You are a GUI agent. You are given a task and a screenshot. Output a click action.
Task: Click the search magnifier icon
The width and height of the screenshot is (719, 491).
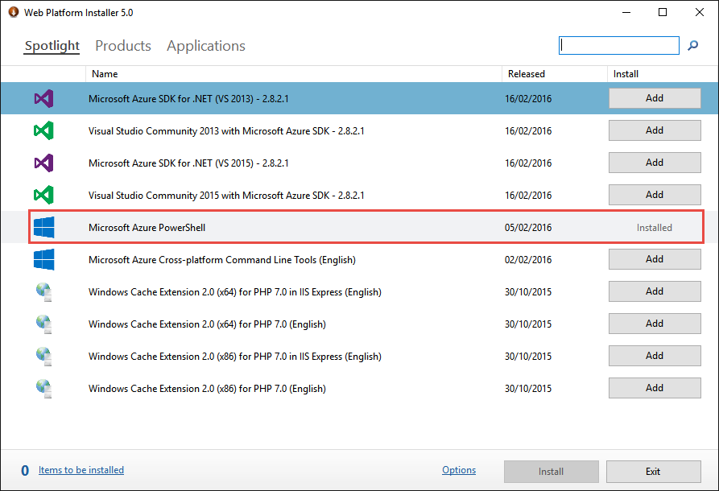[692, 45]
